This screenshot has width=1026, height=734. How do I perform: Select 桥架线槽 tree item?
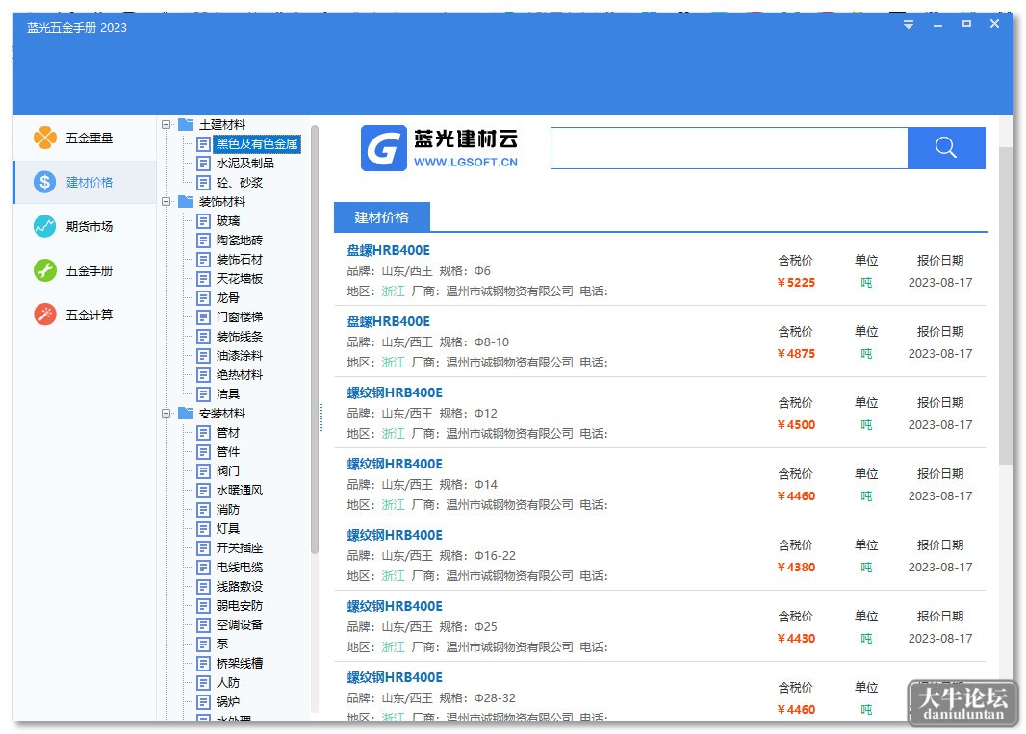(240, 664)
